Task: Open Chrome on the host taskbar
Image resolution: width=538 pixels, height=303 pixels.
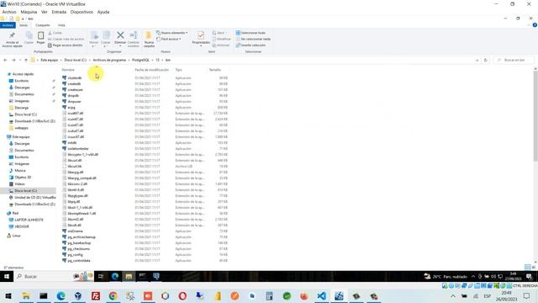Action: coord(113,295)
